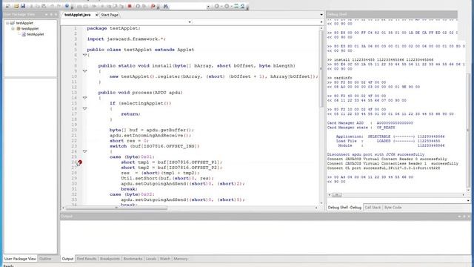The image size is (474, 267).
Task: Collapse the testApplet package tree node
Action: tap(13, 28)
